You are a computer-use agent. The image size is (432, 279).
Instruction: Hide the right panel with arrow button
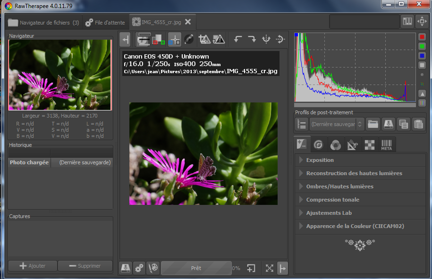[283, 268]
